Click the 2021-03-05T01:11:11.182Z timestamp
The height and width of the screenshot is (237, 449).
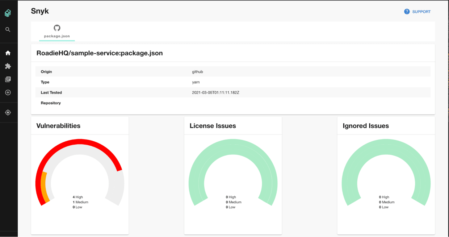(x=215, y=93)
